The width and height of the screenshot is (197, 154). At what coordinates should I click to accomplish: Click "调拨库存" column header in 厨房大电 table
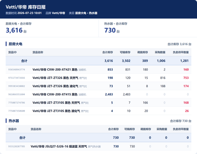pyautogui.click(x=143, y=53)
